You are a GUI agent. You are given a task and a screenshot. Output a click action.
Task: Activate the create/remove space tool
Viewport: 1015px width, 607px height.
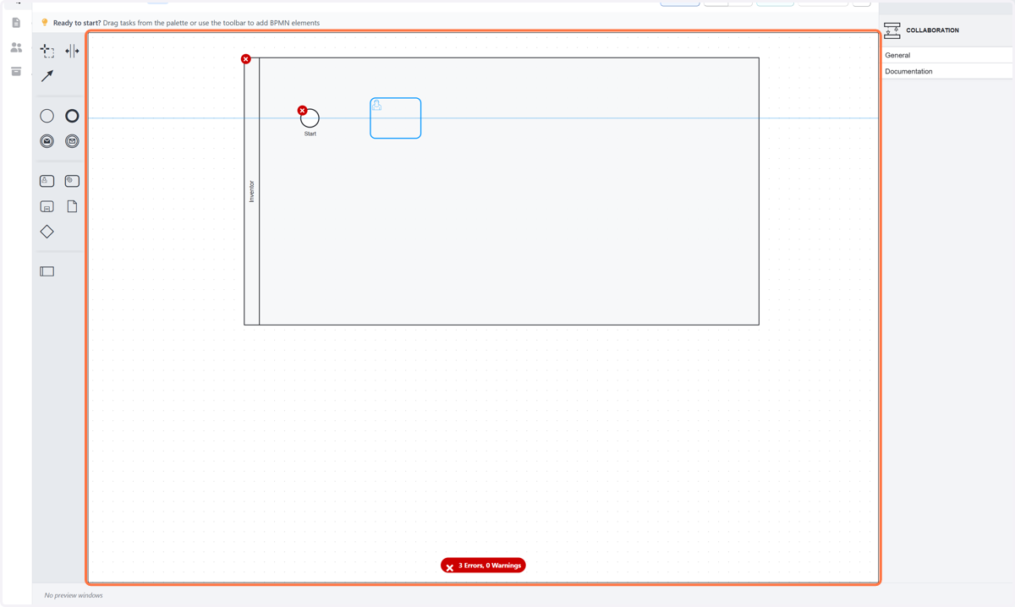click(72, 52)
